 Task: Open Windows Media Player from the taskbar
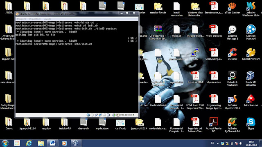64,143
